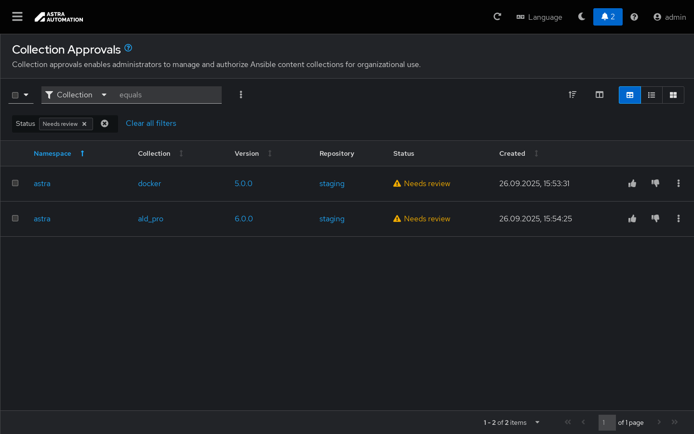Switch to dark mode moon icon

pyautogui.click(x=582, y=17)
